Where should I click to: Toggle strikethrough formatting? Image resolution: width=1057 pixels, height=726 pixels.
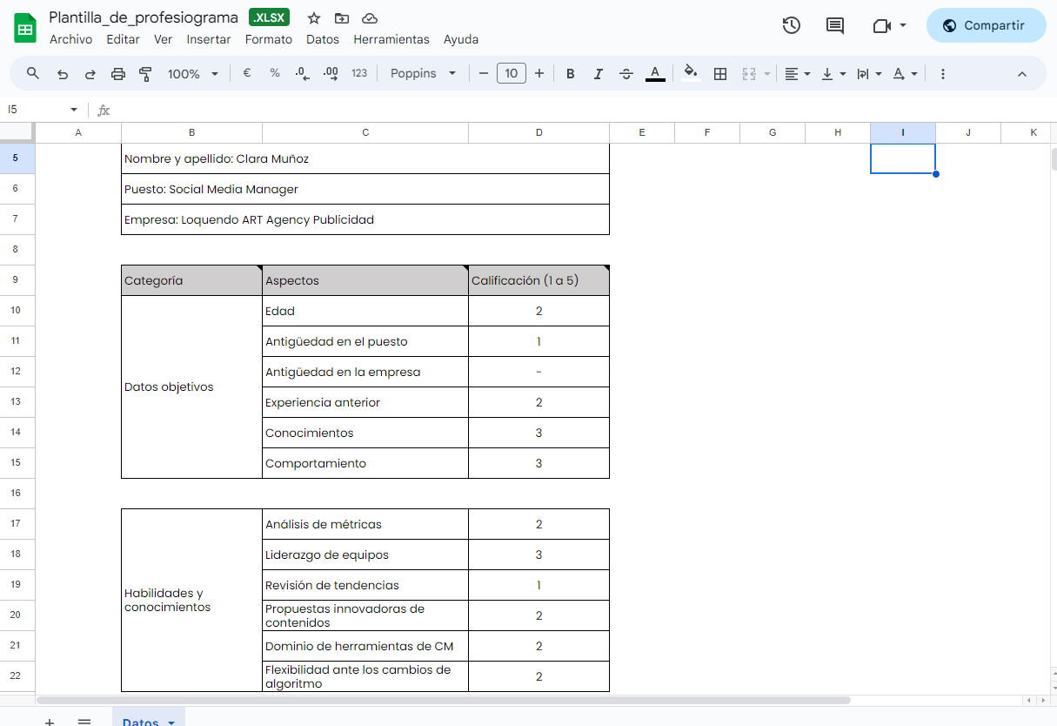tap(626, 73)
